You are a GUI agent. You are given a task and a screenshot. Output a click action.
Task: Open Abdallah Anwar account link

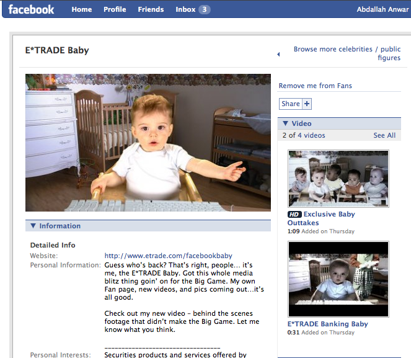coord(382,9)
